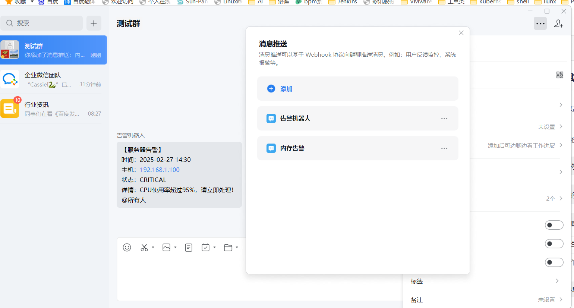Open the 备注 未设置 row
This screenshot has height=308, width=574.
click(x=485, y=300)
